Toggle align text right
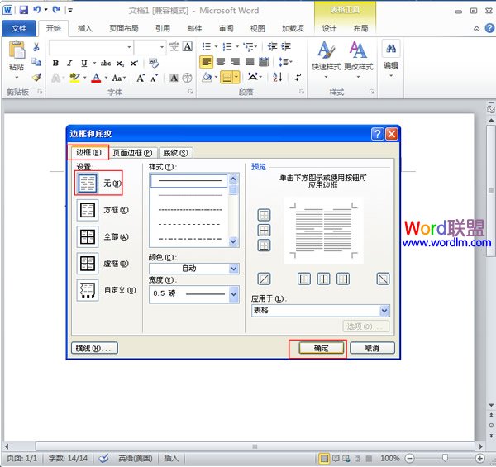The width and height of the screenshot is (496, 467). (235, 62)
